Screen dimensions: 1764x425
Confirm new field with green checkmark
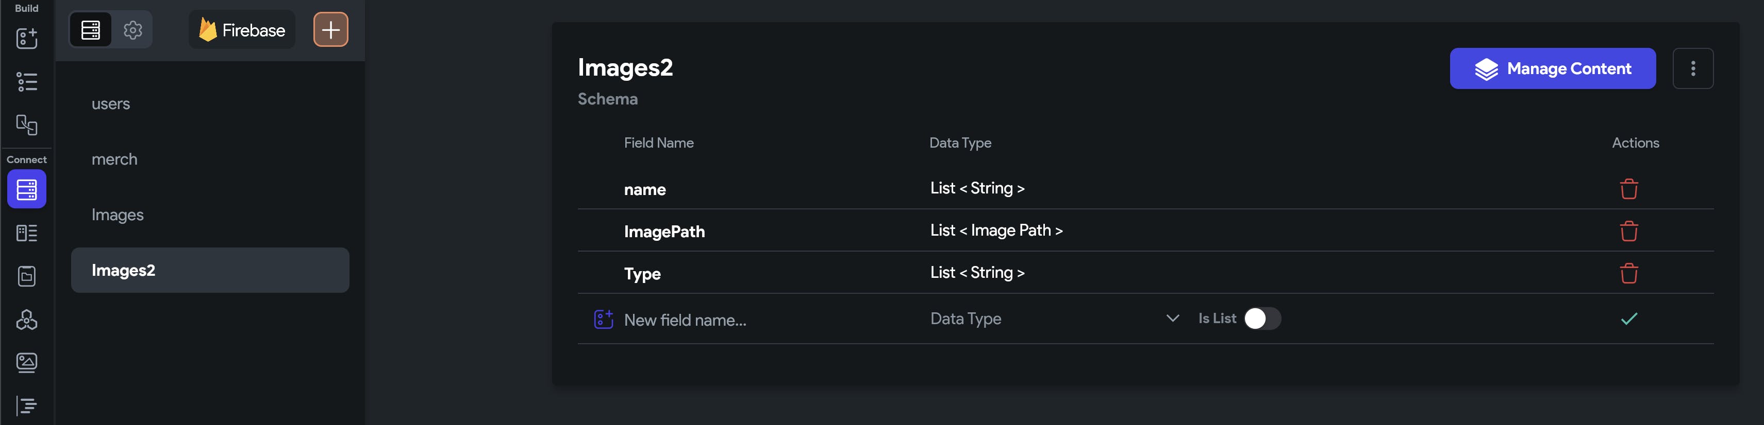pyautogui.click(x=1629, y=318)
